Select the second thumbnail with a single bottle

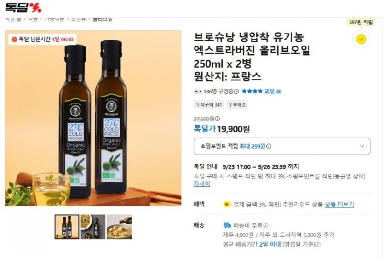93,227
